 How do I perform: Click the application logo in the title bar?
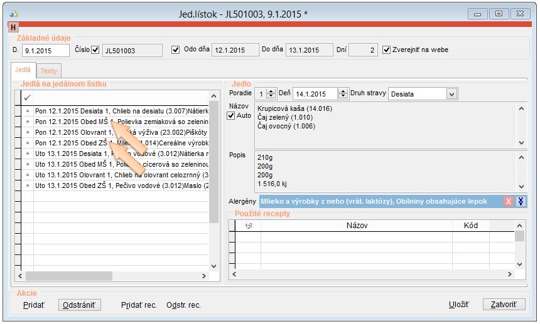coord(14,13)
